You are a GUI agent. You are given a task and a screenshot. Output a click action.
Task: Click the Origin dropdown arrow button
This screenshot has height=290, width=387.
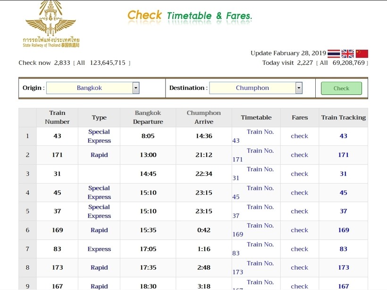pos(136,88)
